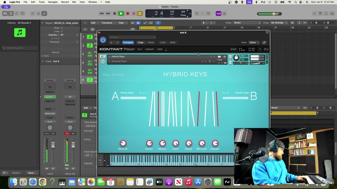The height and width of the screenshot is (189, 337).
Task: Go to previous plug-in setting arrow
Action: pos(111,42)
